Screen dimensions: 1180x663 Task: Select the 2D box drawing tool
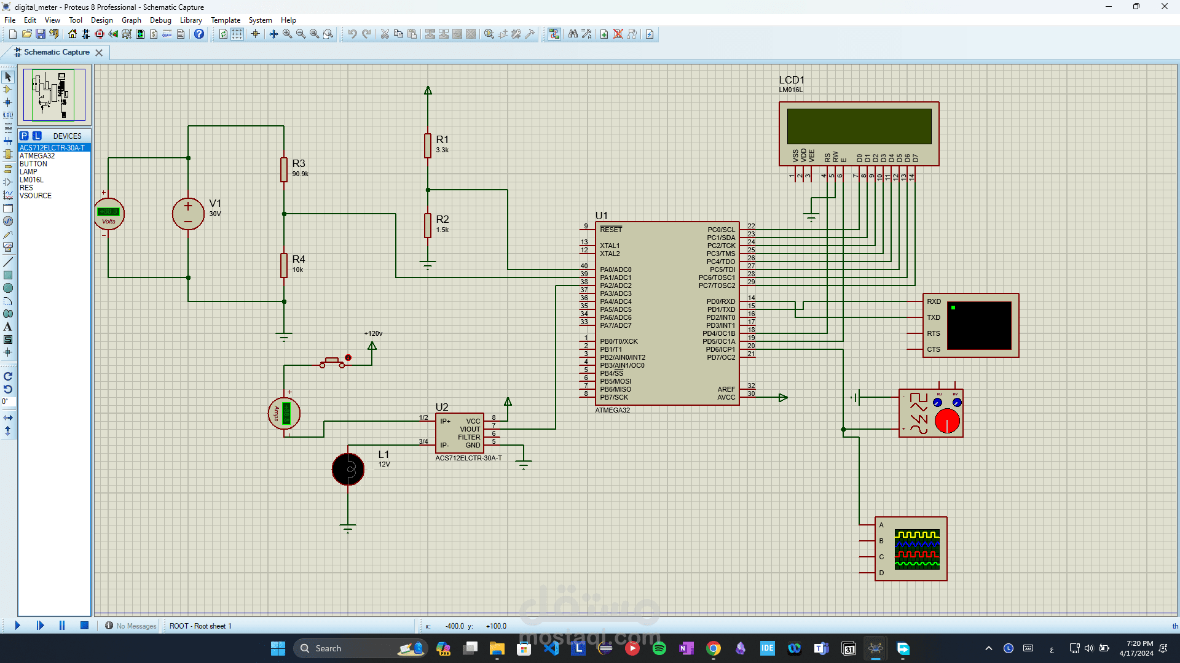(x=8, y=275)
